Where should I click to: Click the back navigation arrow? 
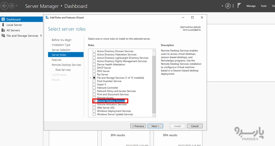coord(4,6)
